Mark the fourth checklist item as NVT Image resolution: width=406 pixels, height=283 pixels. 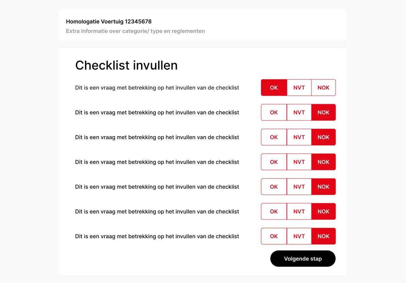click(299, 162)
